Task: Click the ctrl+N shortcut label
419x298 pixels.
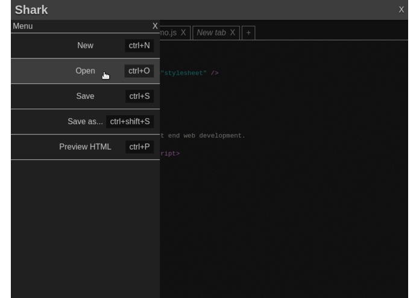Action: [139, 45]
